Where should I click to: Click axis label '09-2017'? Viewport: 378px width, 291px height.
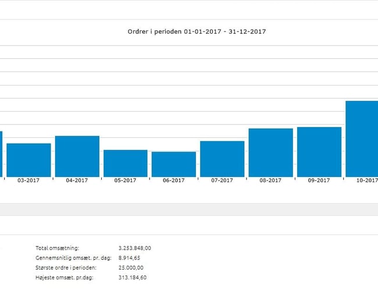click(319, 180)
